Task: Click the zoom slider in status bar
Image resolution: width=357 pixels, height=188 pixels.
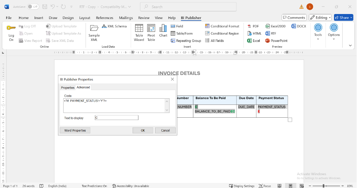Action: point(324,186)
